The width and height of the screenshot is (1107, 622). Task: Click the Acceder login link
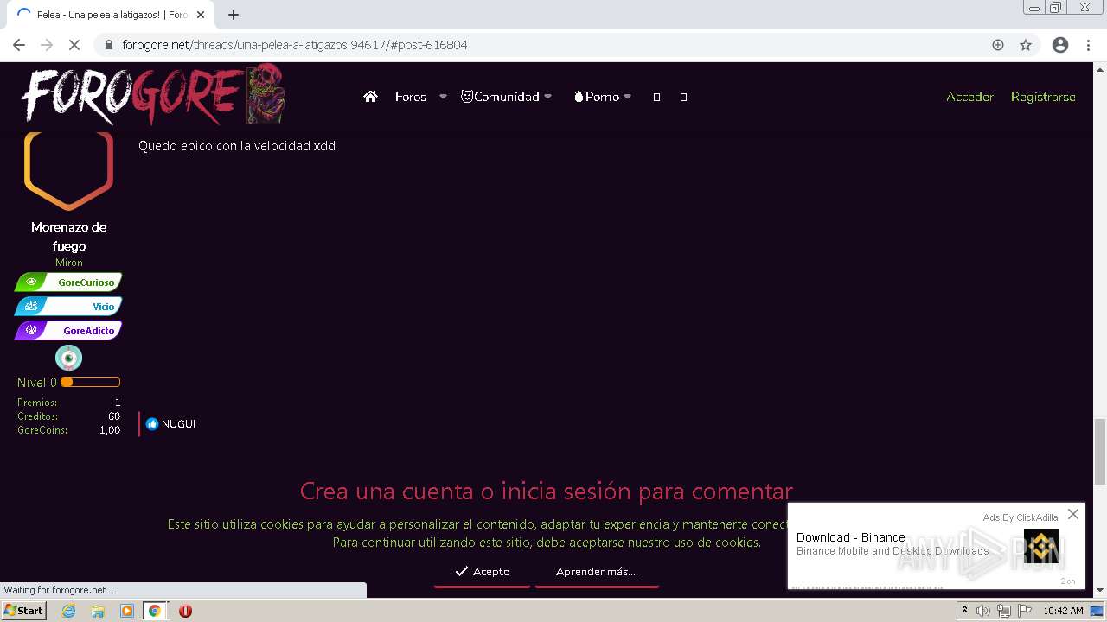(x=969, y=97)
